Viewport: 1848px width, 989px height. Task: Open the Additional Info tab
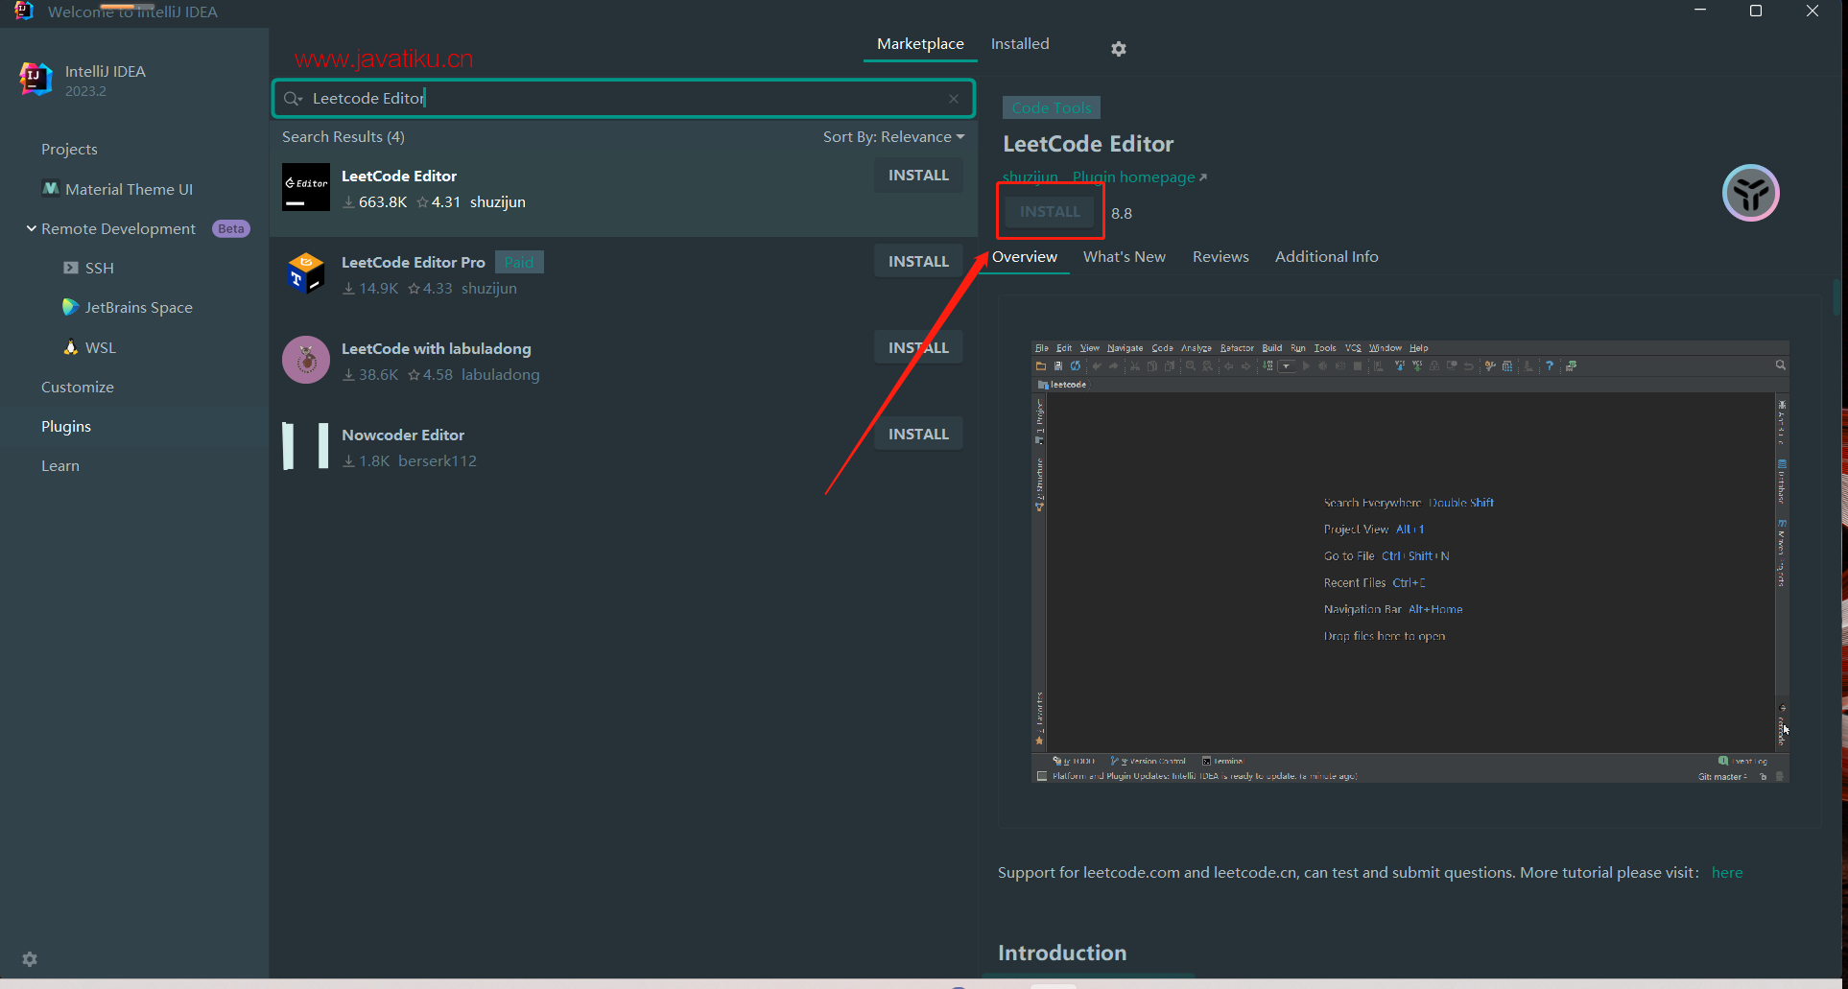(x=1327, y=257)
